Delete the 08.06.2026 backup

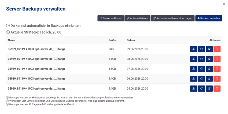pyautogui.click(x=217, y=59)
